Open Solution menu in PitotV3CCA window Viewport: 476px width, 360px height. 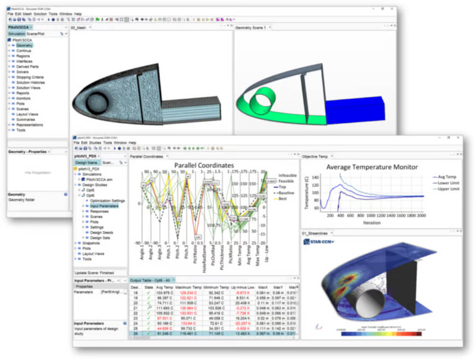[x=40, y=14]
